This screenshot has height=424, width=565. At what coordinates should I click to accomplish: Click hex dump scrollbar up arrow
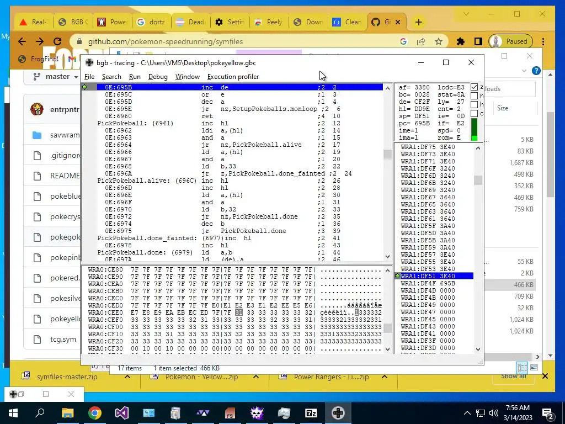click(387, 271)
